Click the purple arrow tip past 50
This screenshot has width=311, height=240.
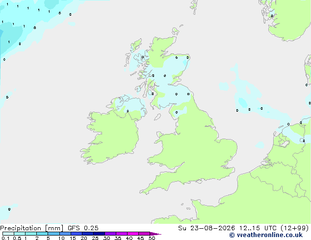pyautogui.click(x=155, y=234)
